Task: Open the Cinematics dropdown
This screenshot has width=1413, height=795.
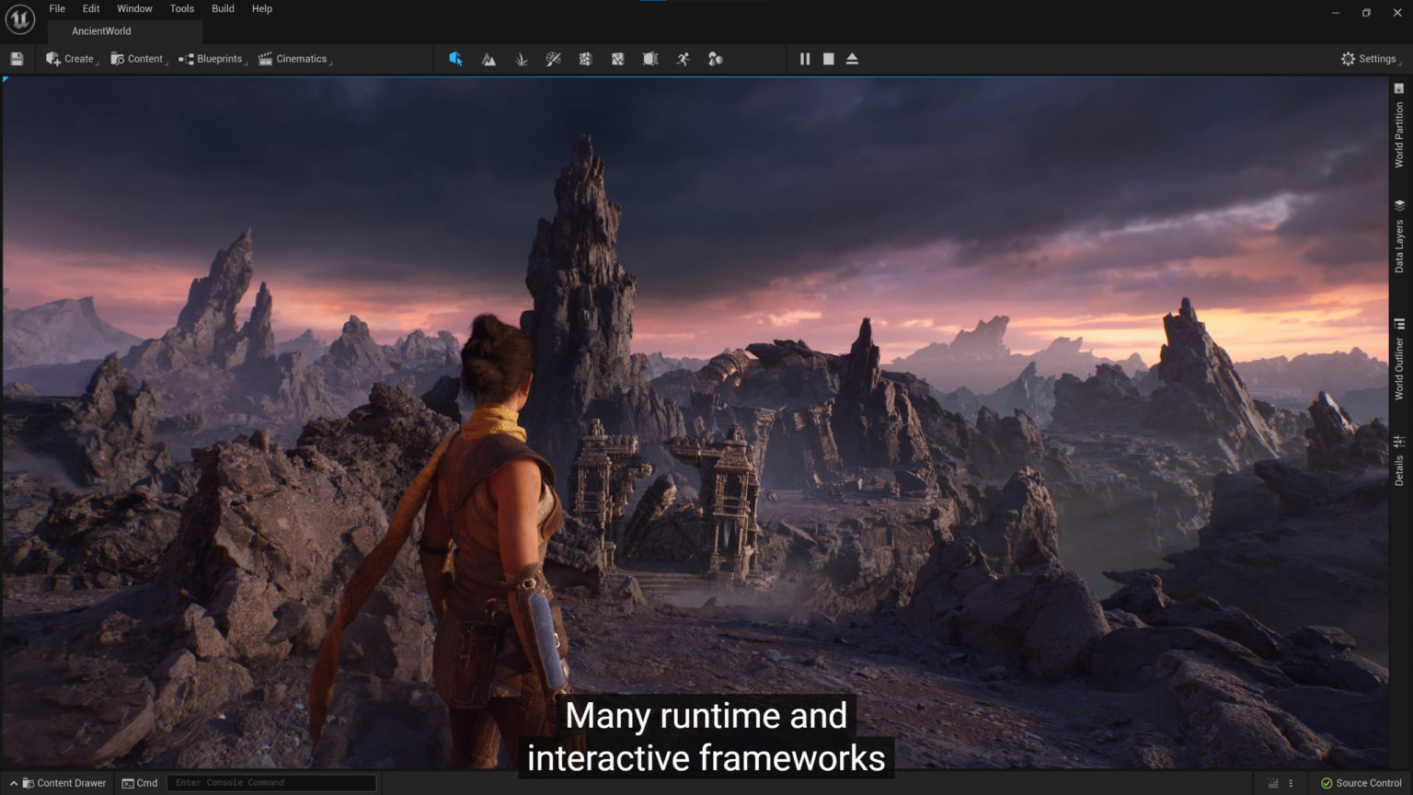Action: coord(294,59)
